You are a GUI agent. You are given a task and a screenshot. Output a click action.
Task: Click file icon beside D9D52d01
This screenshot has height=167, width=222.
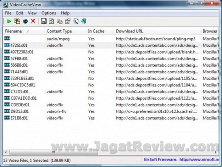7,111
